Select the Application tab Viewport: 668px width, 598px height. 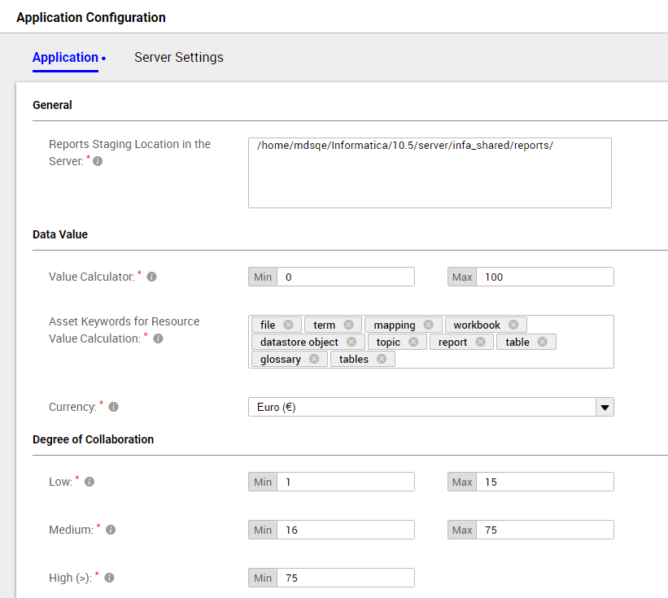tap(66, 58)
